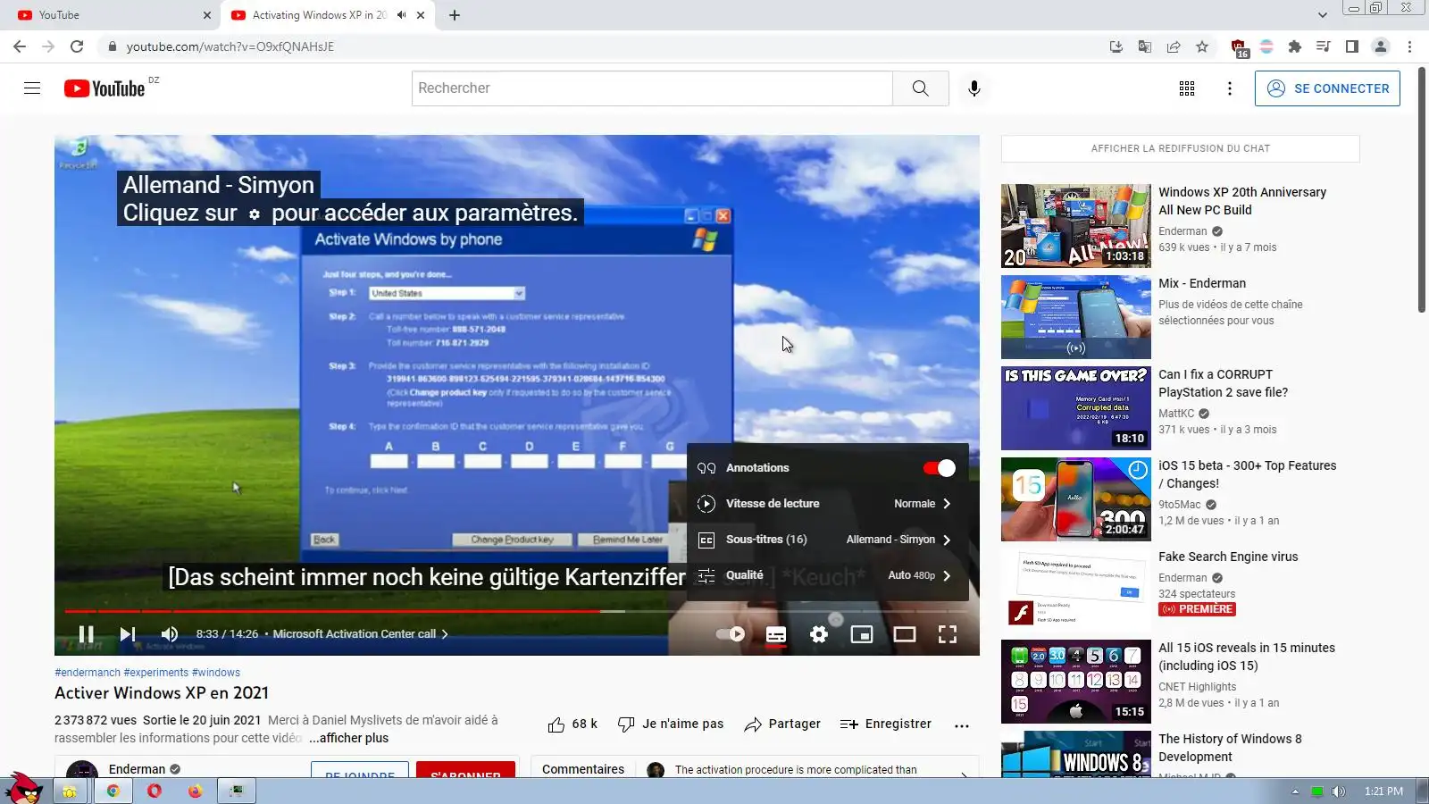The image size is (1429, 804).
Task: Show hidden system tray icons
Action: [x=1295, y=791]
